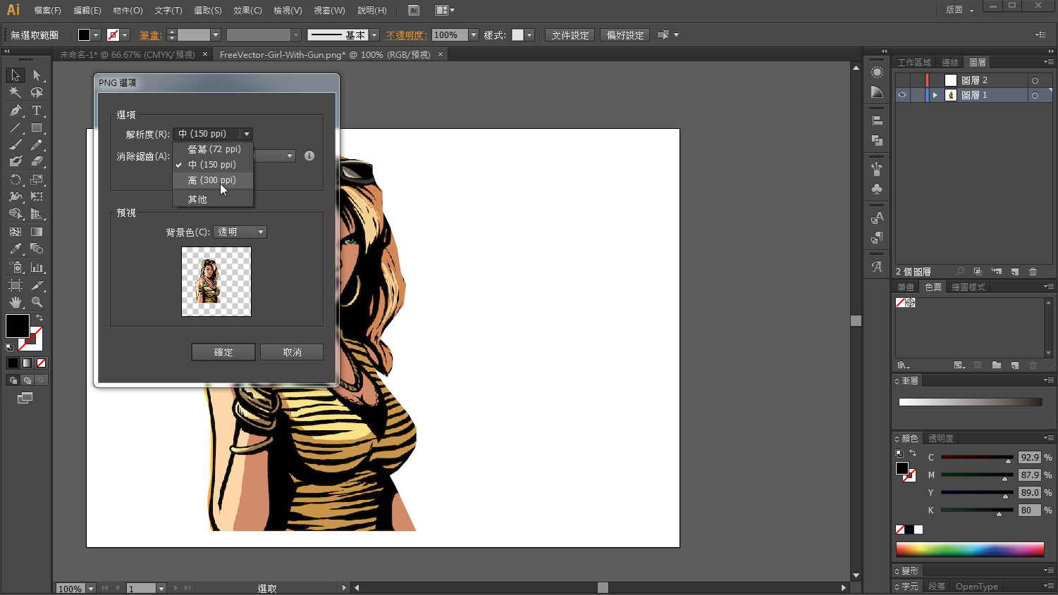Choose the Artboard tool
The image size is (1058, 595).
tap(16, 285)
